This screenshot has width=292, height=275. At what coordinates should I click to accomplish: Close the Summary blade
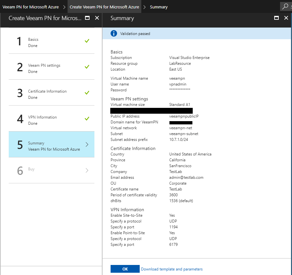pyautogui.click(x=286, y=18)
